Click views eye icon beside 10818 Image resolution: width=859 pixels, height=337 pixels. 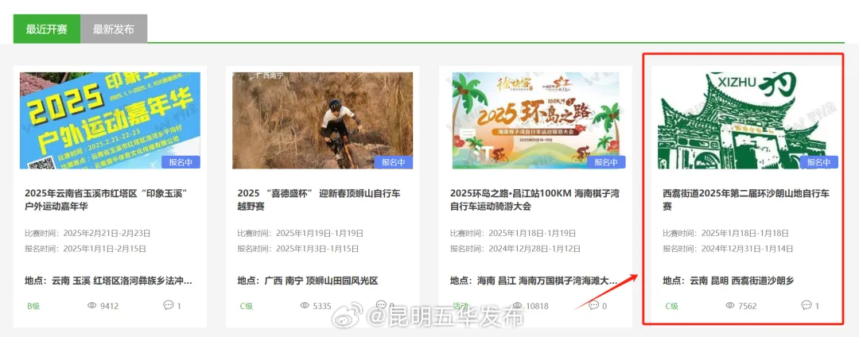click(x=517, y=305)
